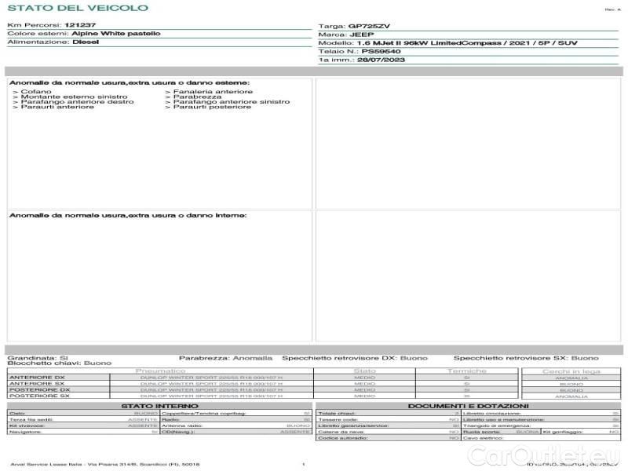Image resolution: width=628 pixels, height=471 pixels.
Task: Select the ANTERIORE DX tire row
Action: 39,378
